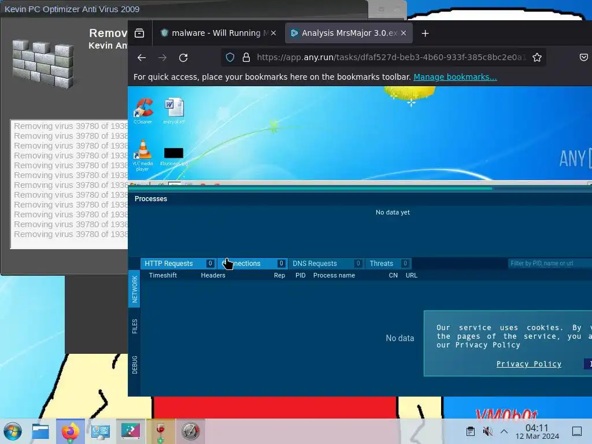Open the DEBUG side panel tab
The width and height of the screenshot is (592, 444).
[x=134, y=365]
